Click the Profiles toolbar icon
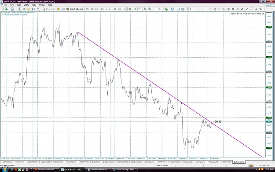 [x=12, y=9]
